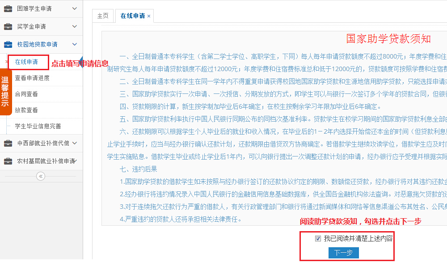Viewport: 447px width, 262px height.
Task: Collapse the sidebar with the double-arrow icon
Action: click(x=41, y=176)
